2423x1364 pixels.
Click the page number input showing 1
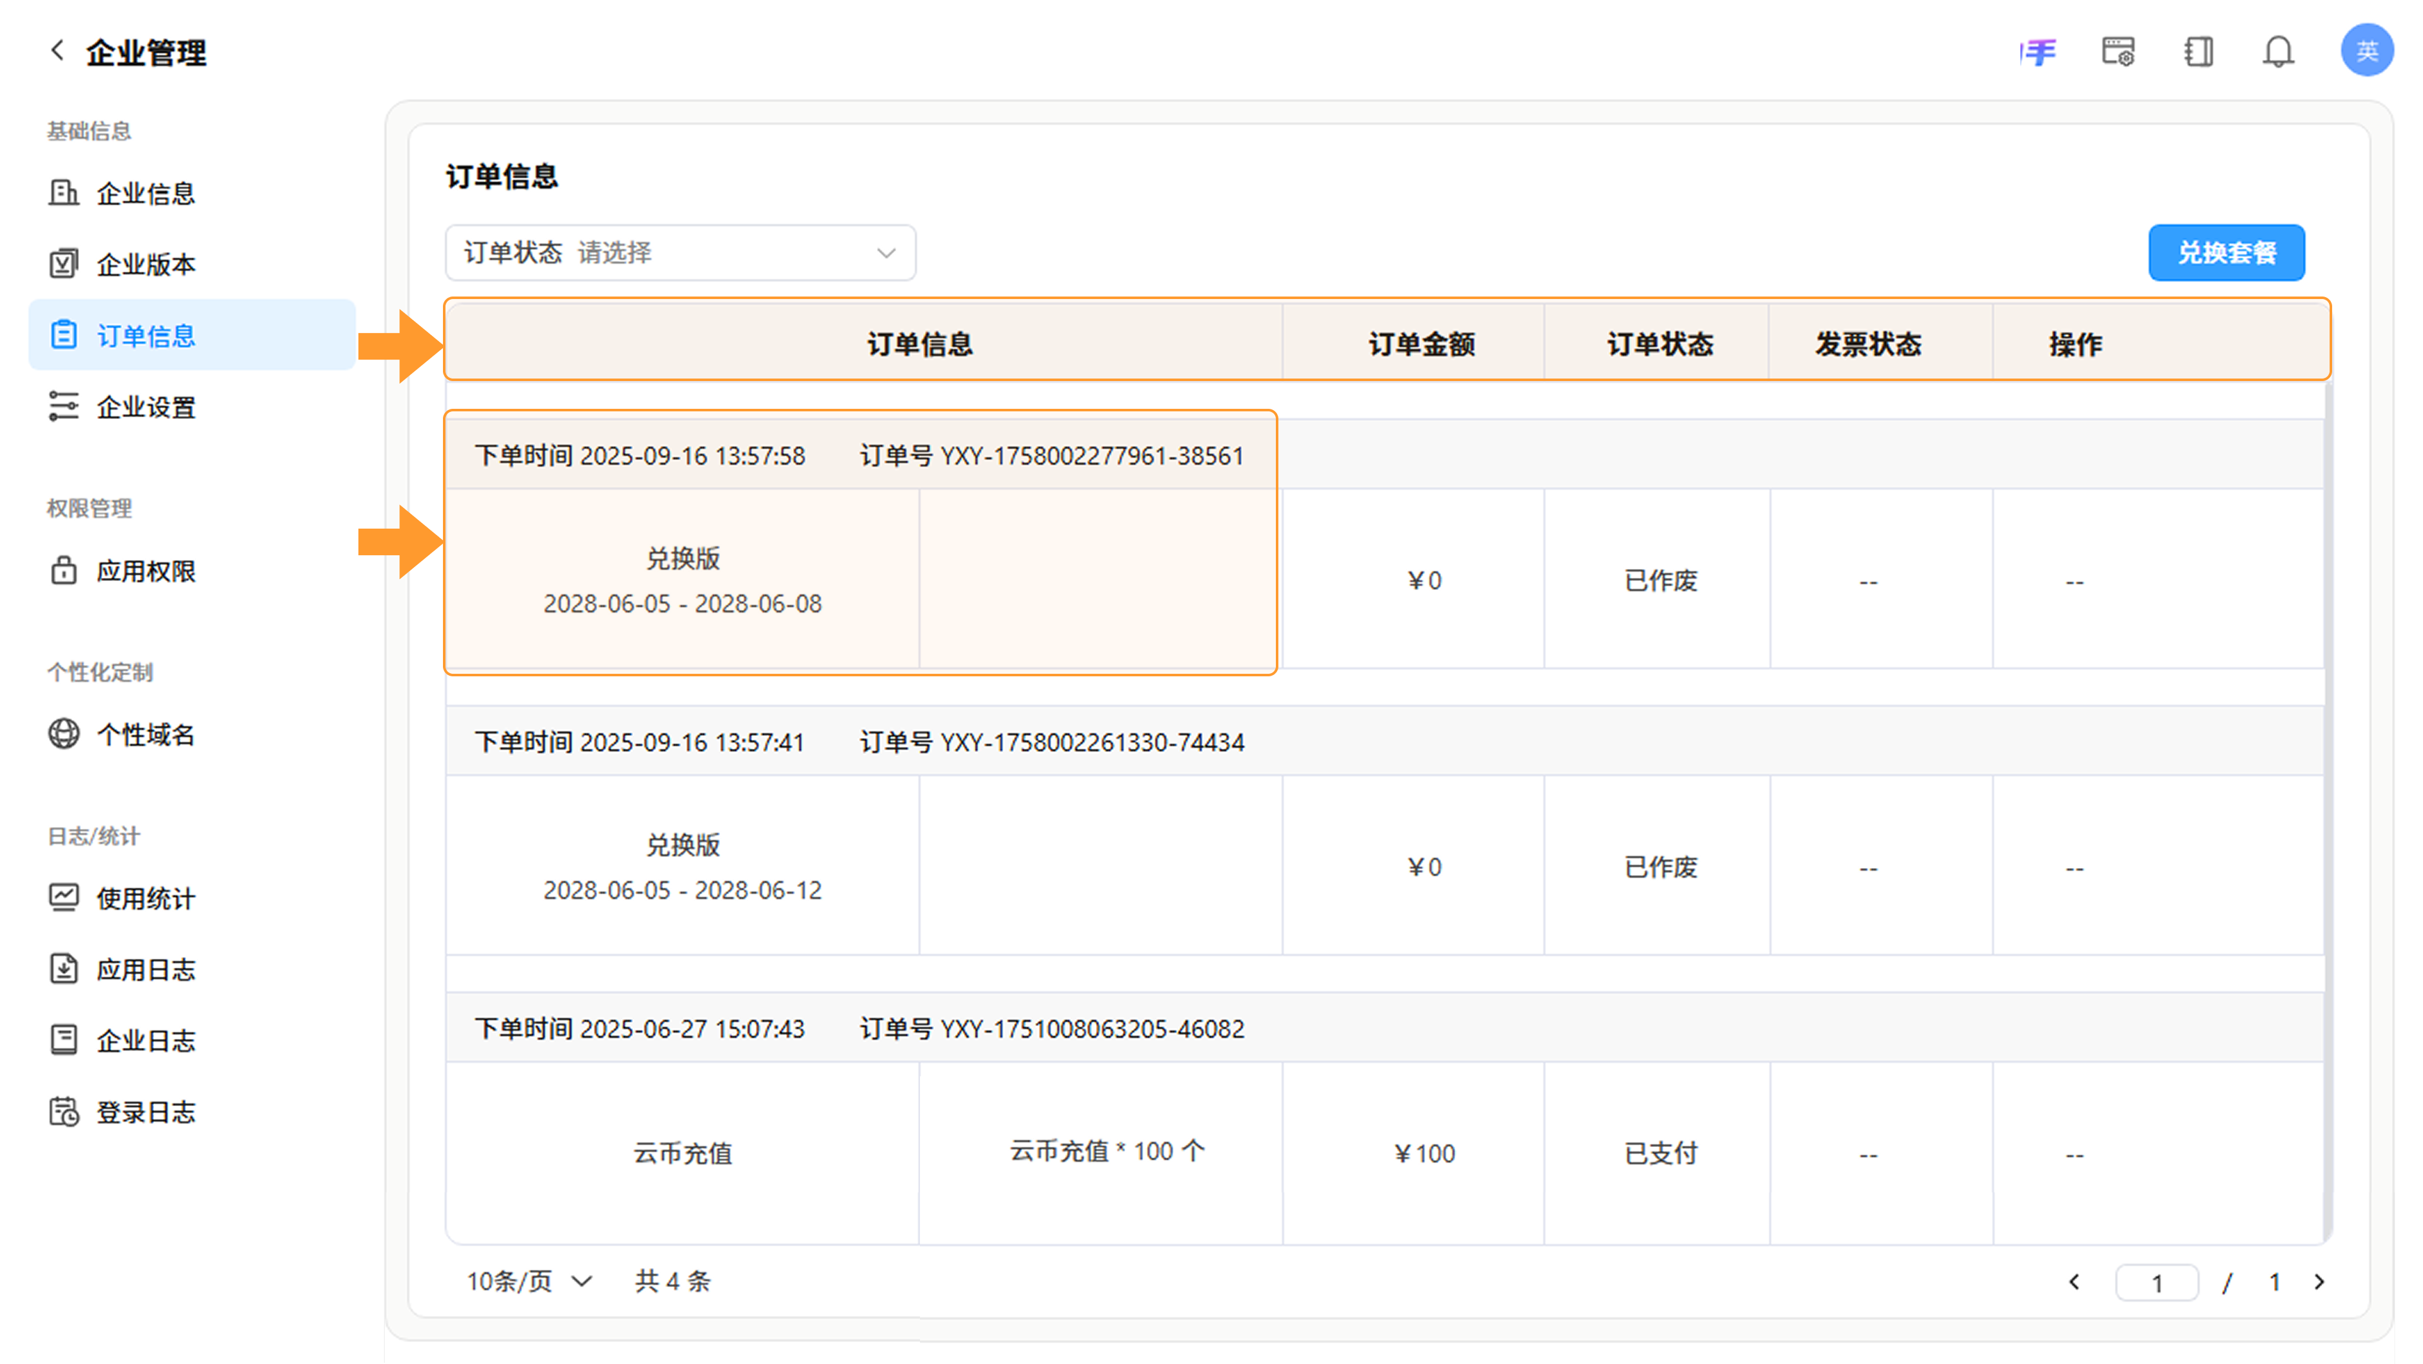click(x=2157, y=1283)
